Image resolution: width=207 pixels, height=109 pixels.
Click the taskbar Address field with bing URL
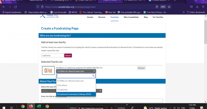[91, 108]
